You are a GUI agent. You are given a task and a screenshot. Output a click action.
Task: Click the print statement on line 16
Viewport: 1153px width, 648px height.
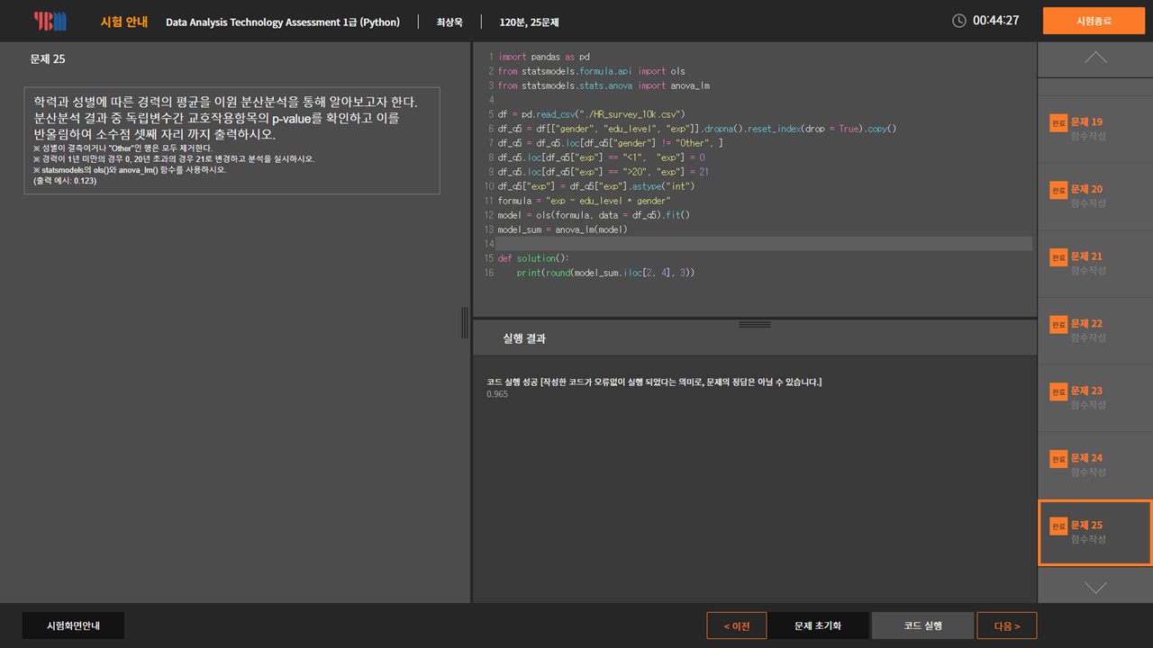(605, 273)
